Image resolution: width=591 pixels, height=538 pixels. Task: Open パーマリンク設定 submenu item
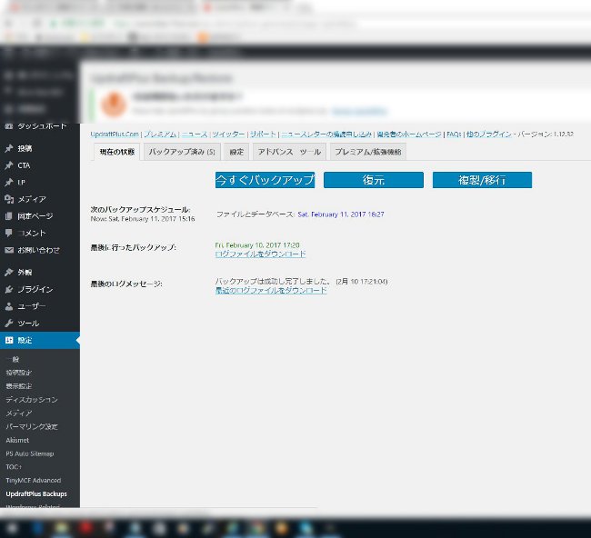(32, 426)
